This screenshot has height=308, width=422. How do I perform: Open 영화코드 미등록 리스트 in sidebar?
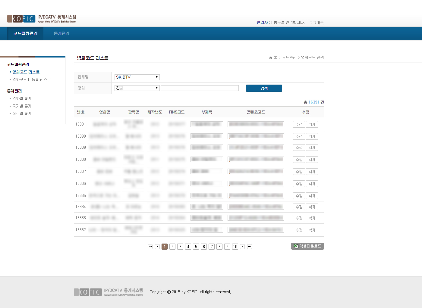[x=31, y=79]
